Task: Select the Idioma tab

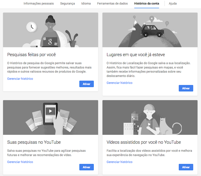Action: [86, 3]
